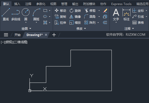
Task: Open the hamburger file-tab menu
Action: pyautogui.click(x=6, y=35)
